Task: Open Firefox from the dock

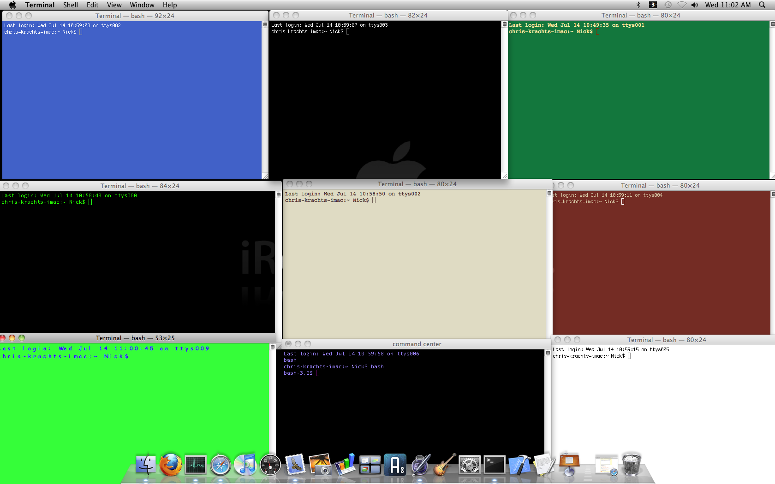Action: pos(170,465)
